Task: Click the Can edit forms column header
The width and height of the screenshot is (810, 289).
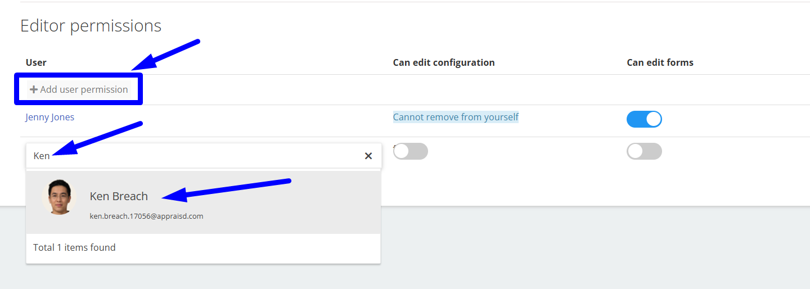Action: (660, 62)
